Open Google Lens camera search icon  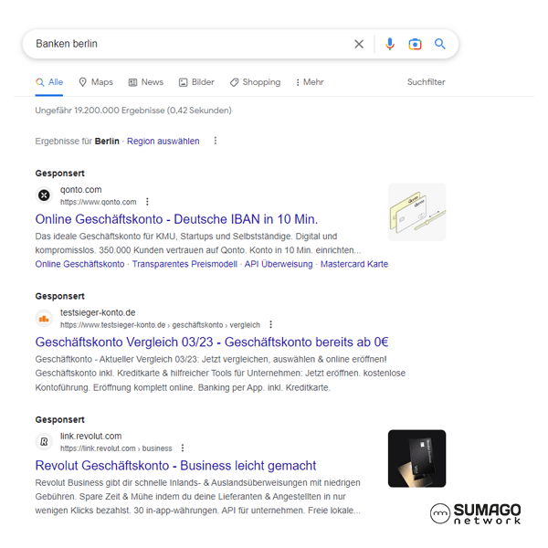415,44
